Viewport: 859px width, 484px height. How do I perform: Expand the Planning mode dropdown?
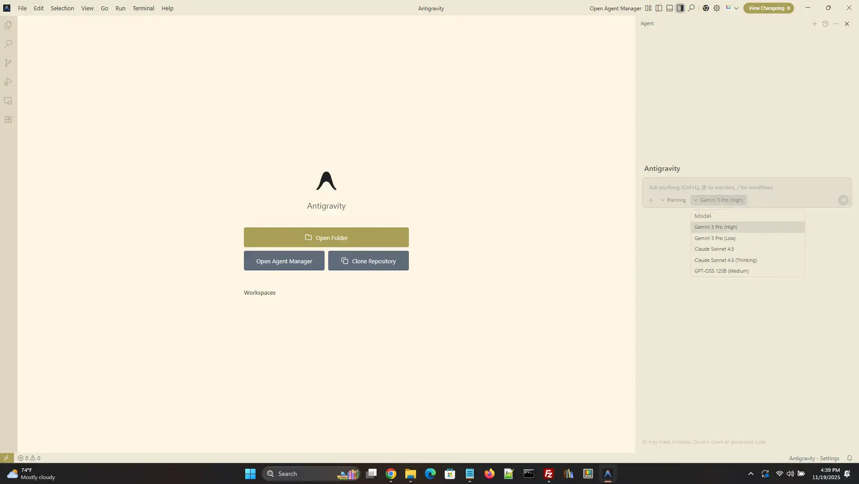point(673,200)
